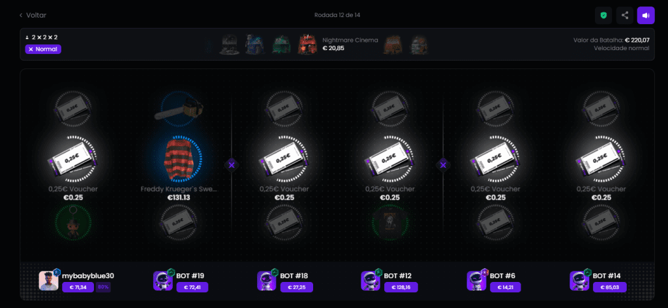
Task: Go back using the Voltar link
Action: (33, 16)
